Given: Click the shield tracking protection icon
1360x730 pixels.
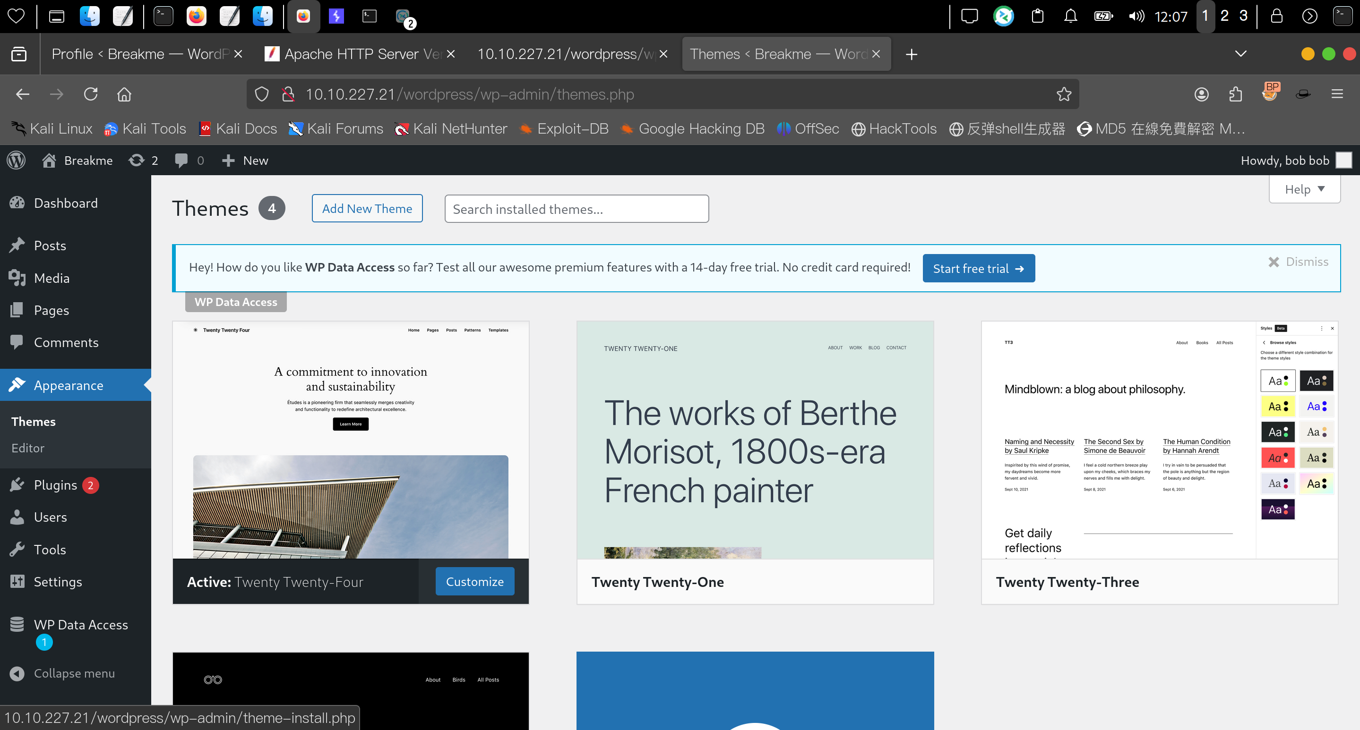Looking at the screenshot, I should click(262, 94).
